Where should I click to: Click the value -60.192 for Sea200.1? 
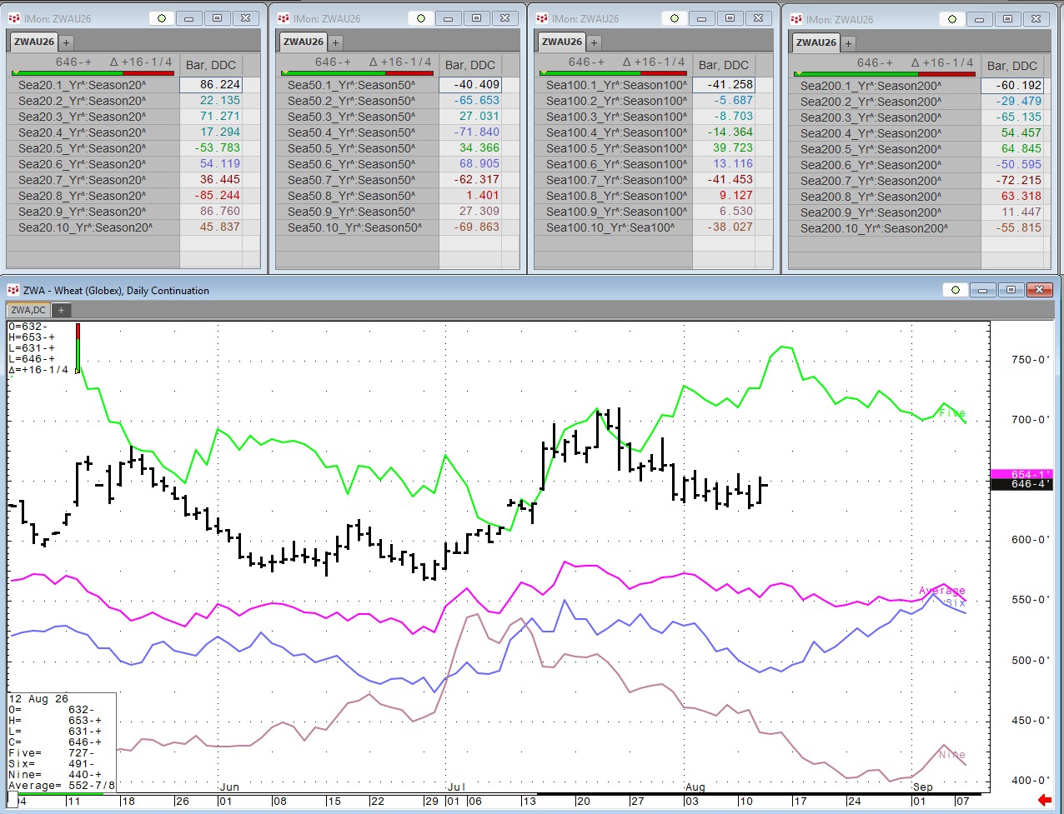1017,85
